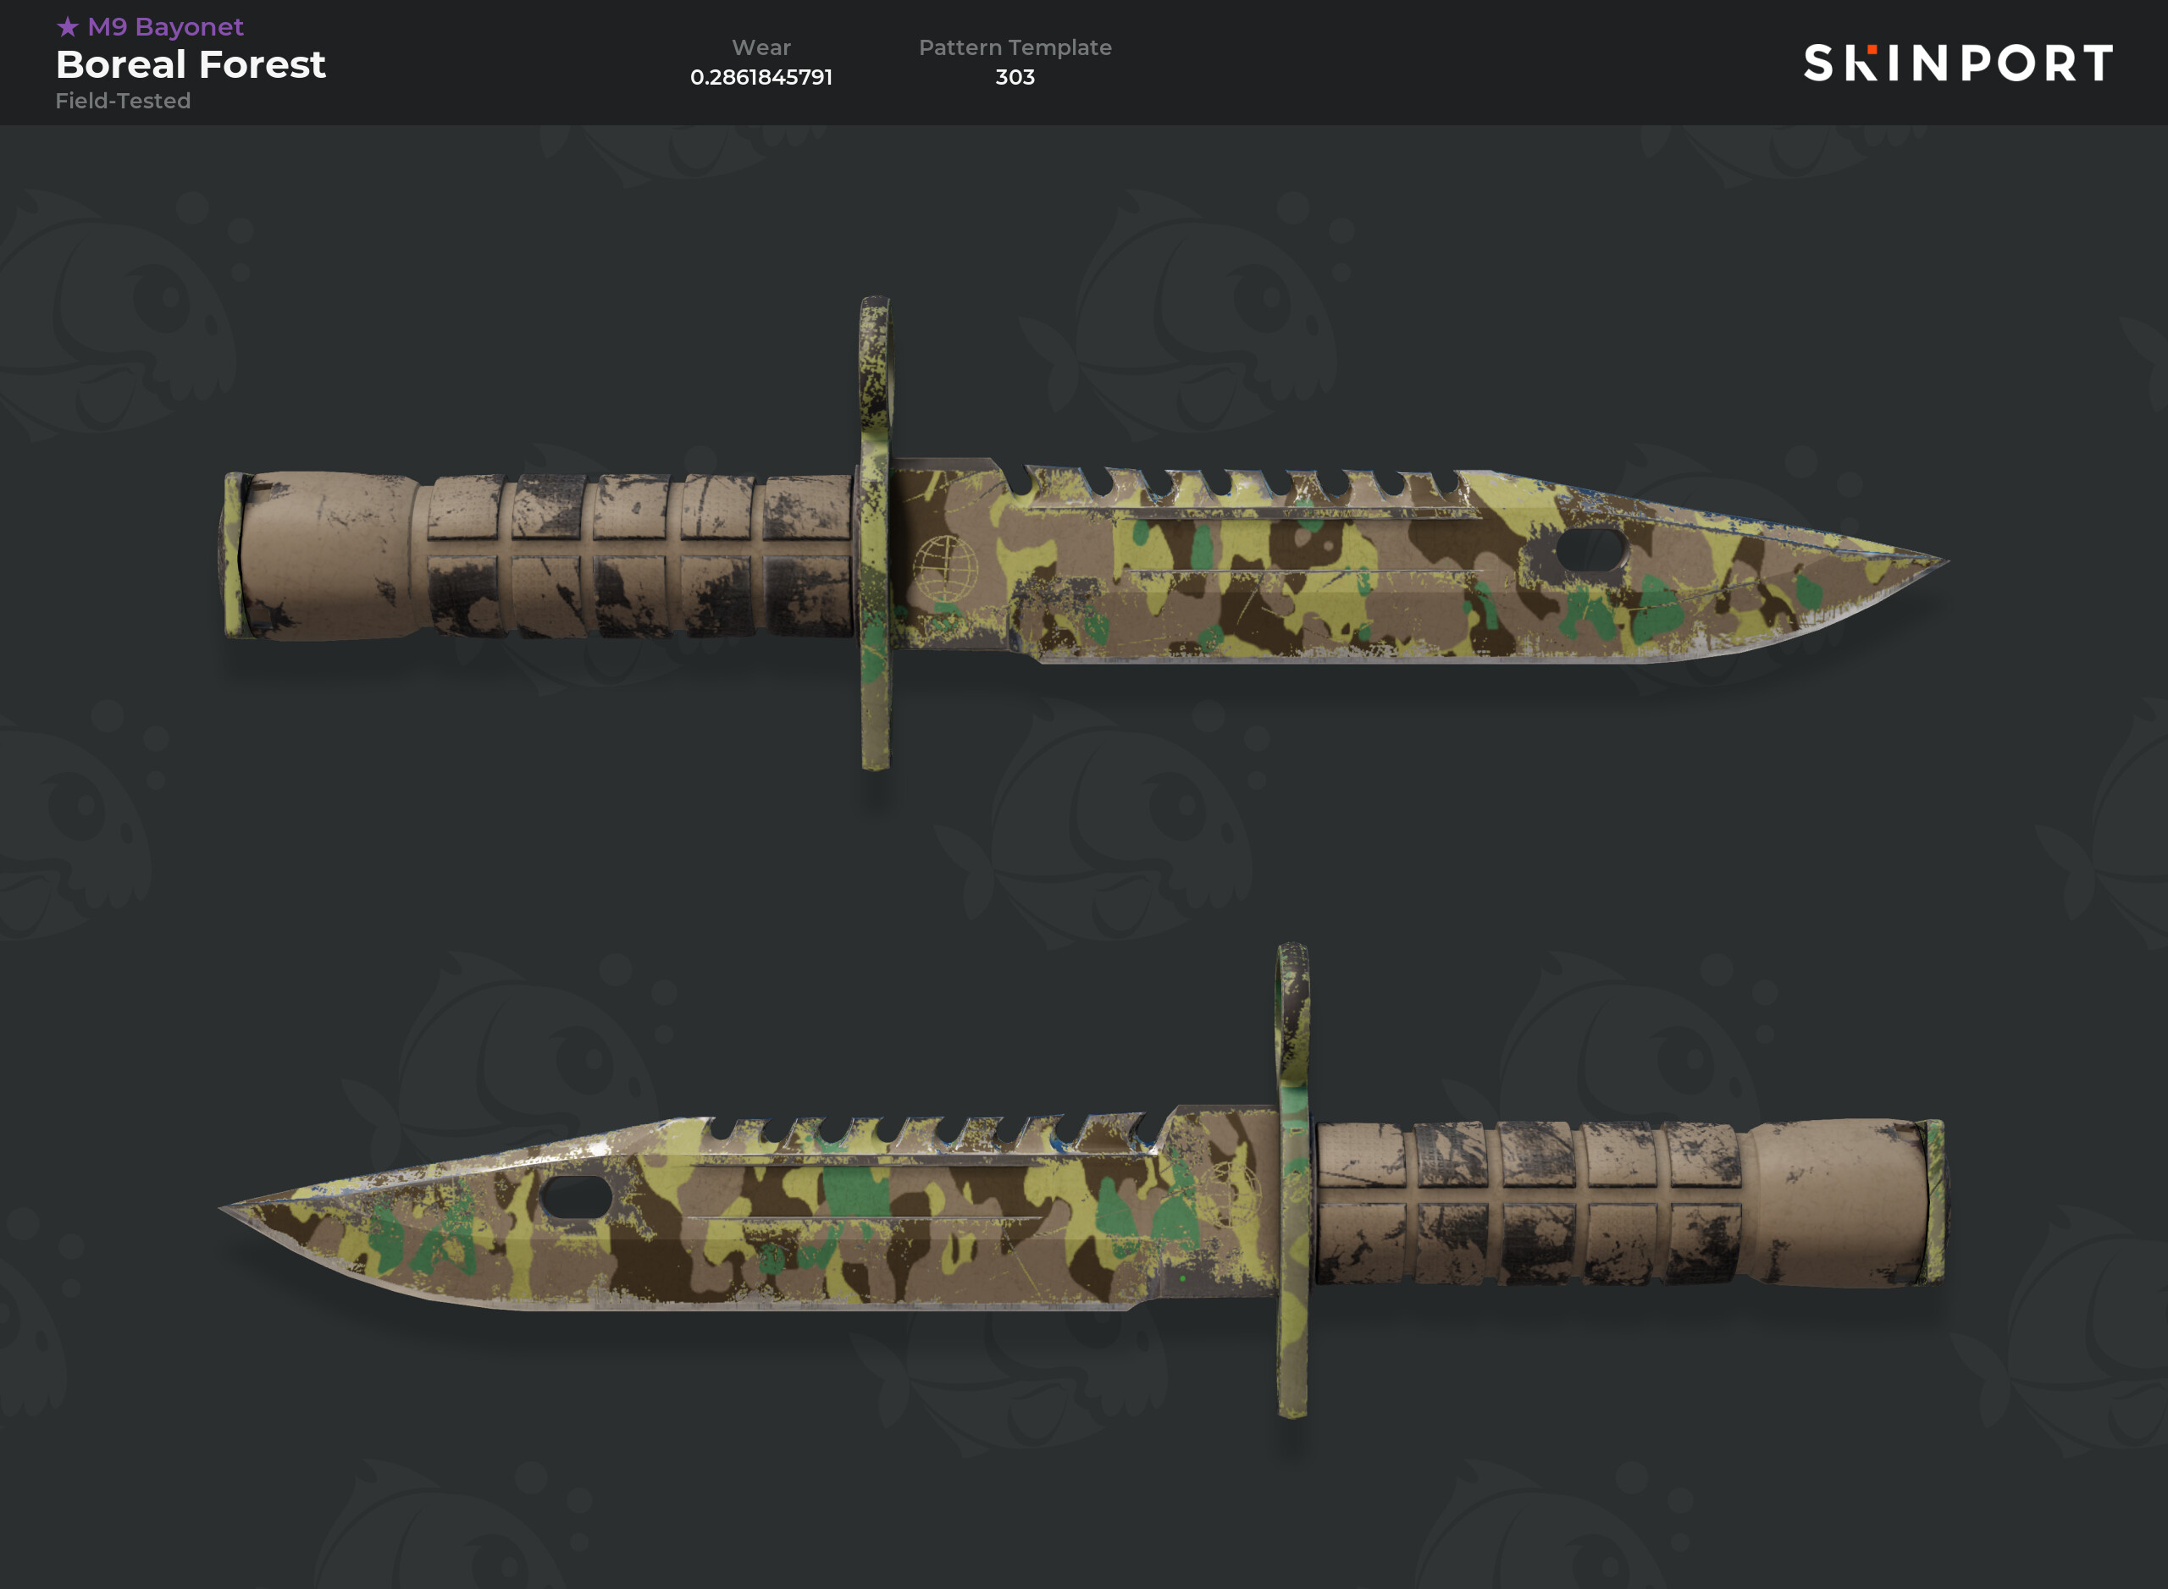Click the Wear label

761,47
